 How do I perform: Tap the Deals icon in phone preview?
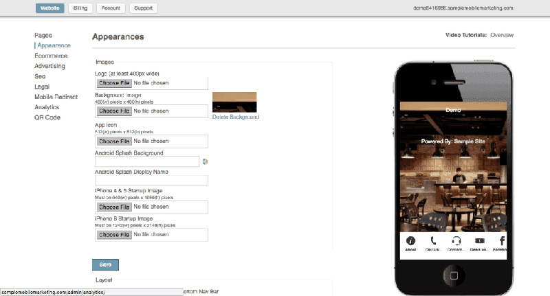click(479, 240)
